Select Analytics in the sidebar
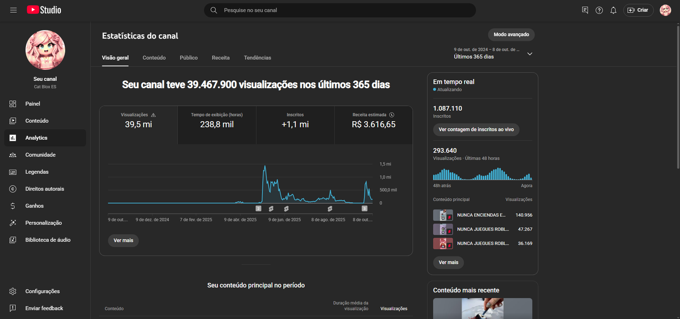This screenshot has width=680, height=319. 45,138
